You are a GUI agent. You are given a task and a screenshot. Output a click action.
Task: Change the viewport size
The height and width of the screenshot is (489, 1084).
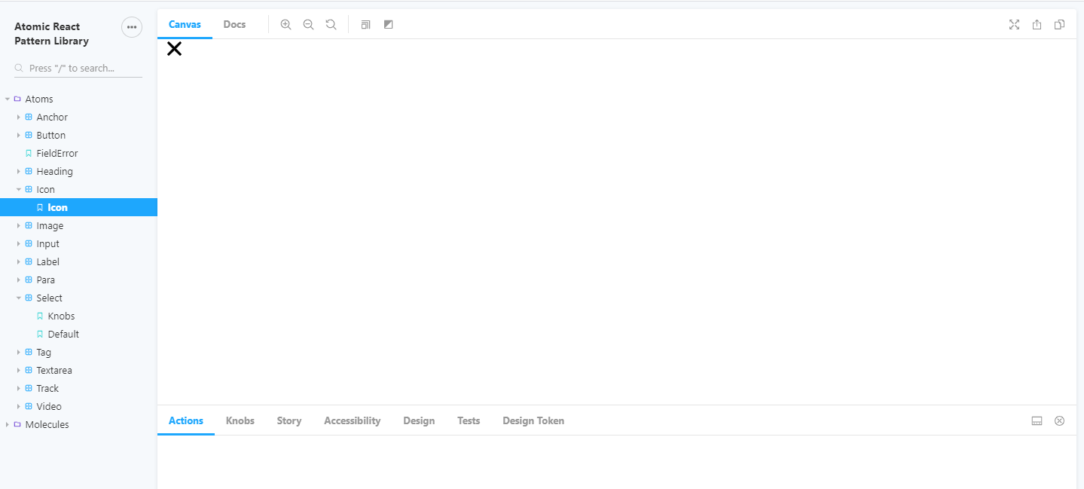click(x=365, y=24)
